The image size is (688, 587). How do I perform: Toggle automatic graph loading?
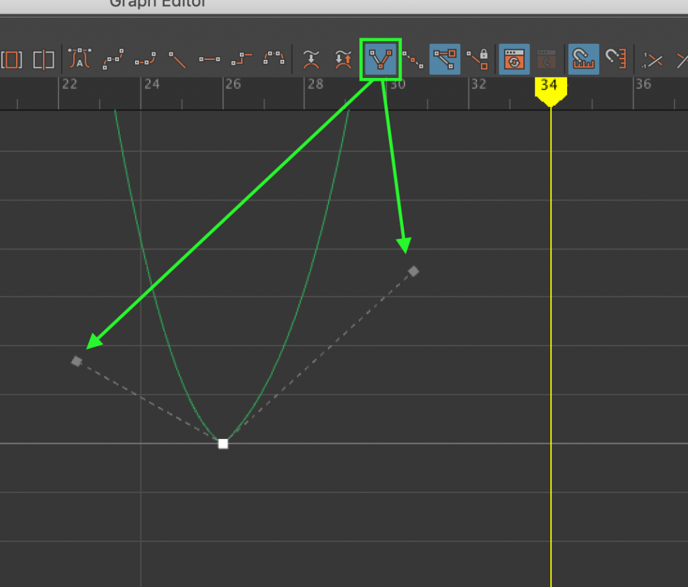click(513, 59)
